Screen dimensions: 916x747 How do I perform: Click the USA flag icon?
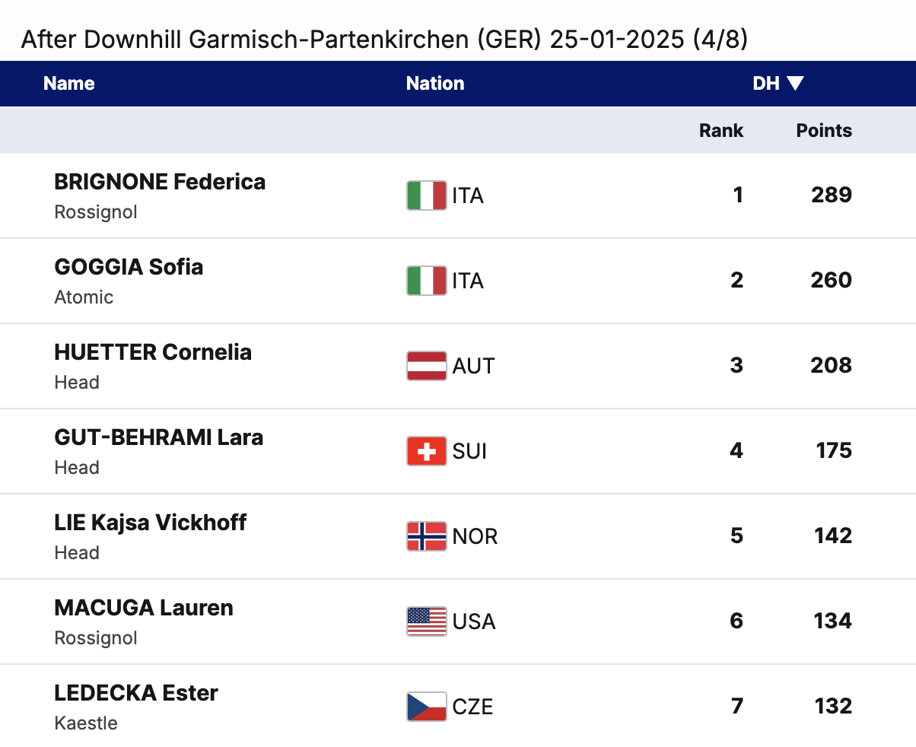pyautogui.click(x=427, y=621)
